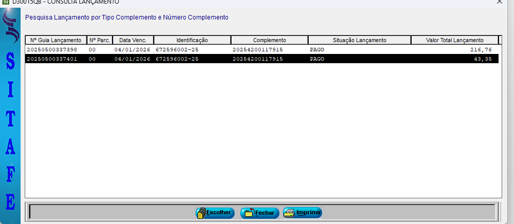514x224 pixels.
Task: Click the empty status field beside Escolher
Action: [x=111, y=212]
